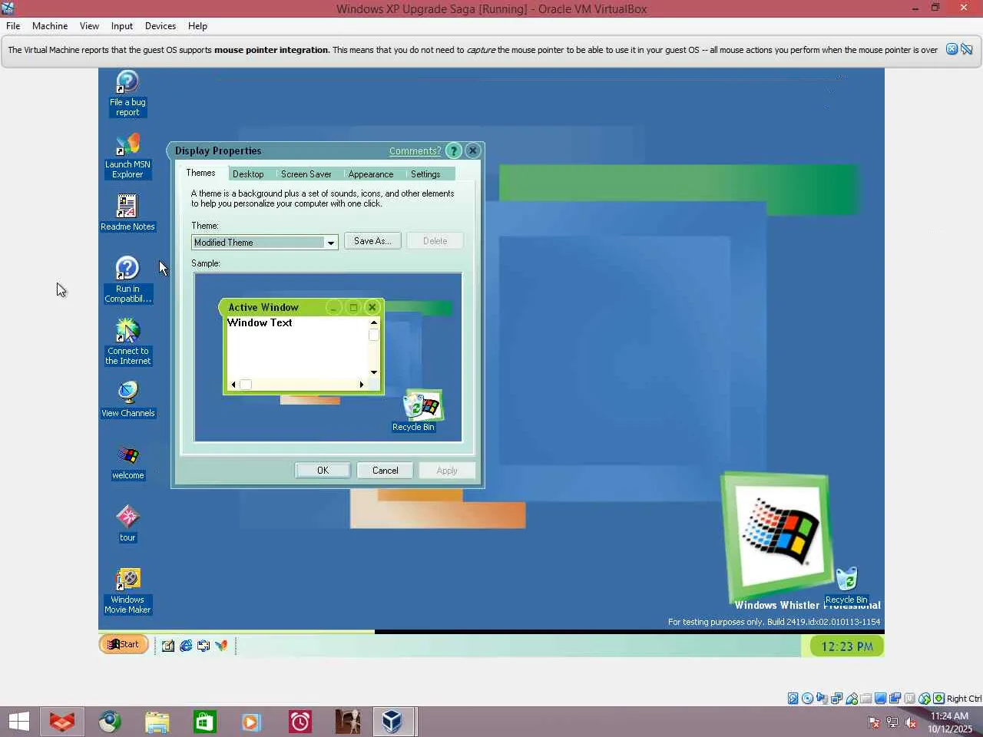Click the VirtualBox mouse integration indicator
The height and width of the screenshot is (737, 983).
(x=925, y=699)
